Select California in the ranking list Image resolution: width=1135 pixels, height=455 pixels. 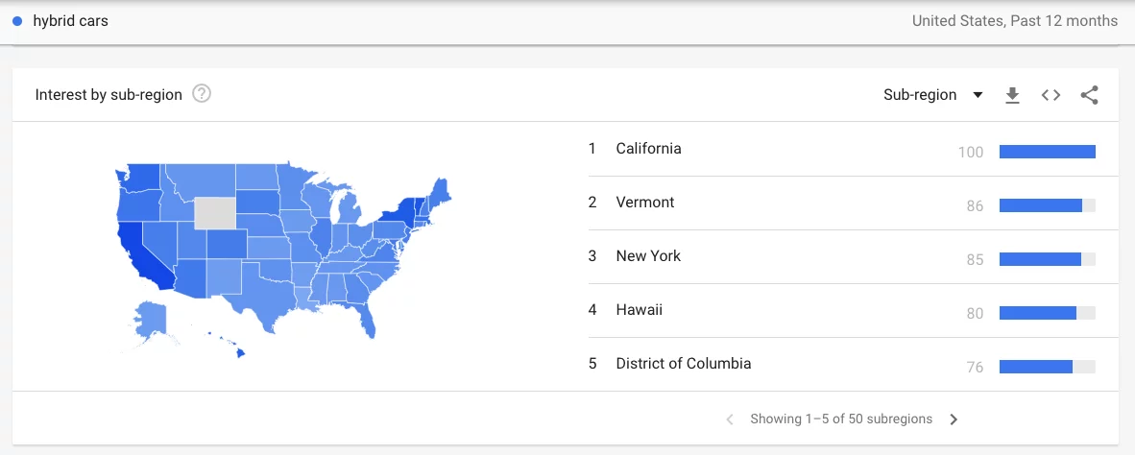[x=648, y=149]
